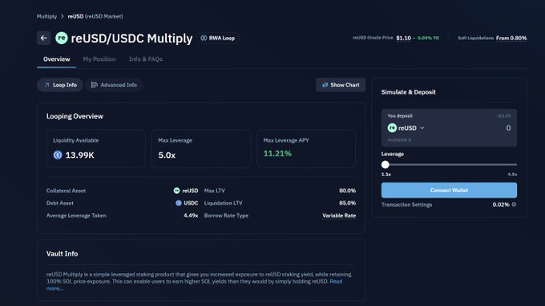Click the RWA Loop badge
This screenshot has width=545, height=306.
pyautogui.click(x=218, y=38)
